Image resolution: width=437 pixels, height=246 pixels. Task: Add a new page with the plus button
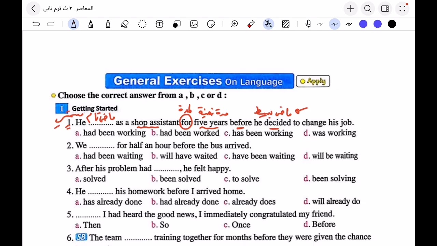[x=351, y=9]
